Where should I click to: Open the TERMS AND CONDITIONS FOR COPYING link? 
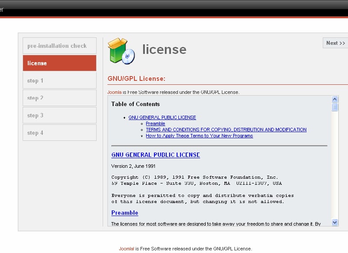[225, 130]
